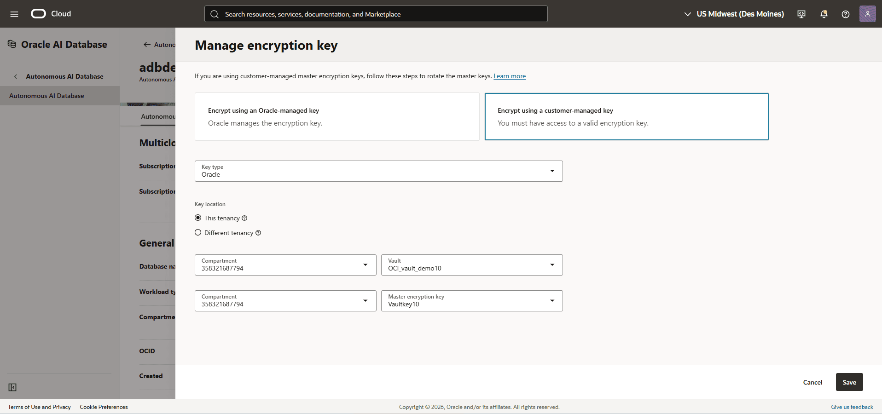Open the Key type dropdown
This screenshot has height=414, width=882.
(x=378, y=171)
